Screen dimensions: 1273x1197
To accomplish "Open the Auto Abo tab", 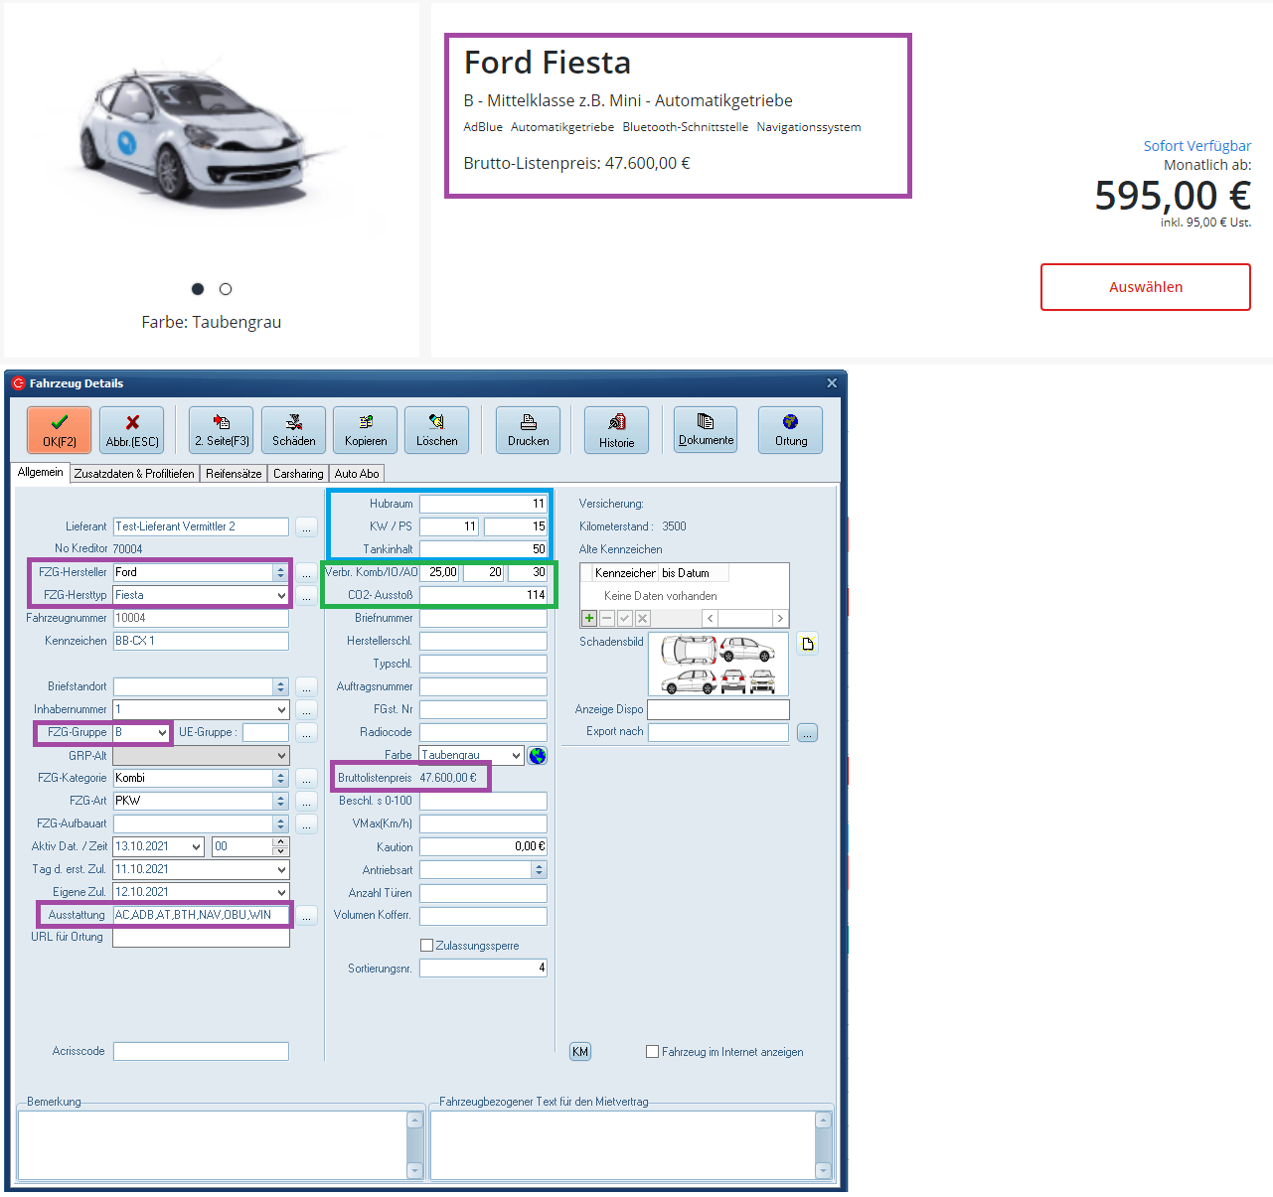I will coord(356,474).
